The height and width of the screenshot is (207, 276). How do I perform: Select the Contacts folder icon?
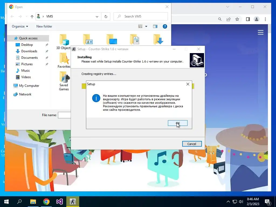point(88,39)
